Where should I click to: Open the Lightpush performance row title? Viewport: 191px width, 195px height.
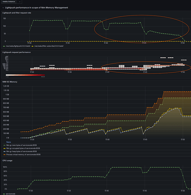[36, 8]
